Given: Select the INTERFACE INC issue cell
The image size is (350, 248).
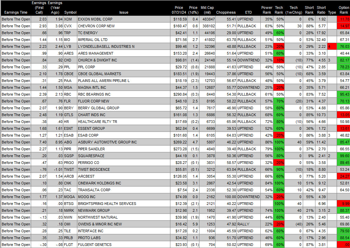Looking at the screenshot, I should [x=124, y=231].
